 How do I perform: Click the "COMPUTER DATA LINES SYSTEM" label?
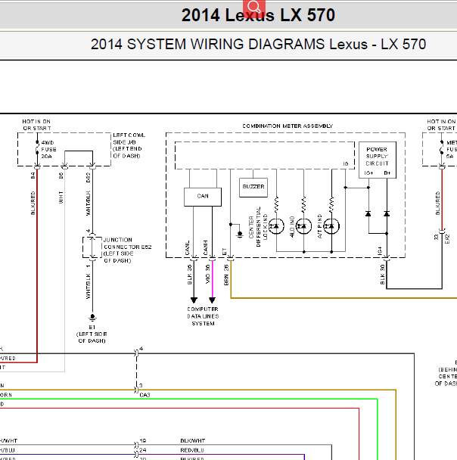pos(203,316)
